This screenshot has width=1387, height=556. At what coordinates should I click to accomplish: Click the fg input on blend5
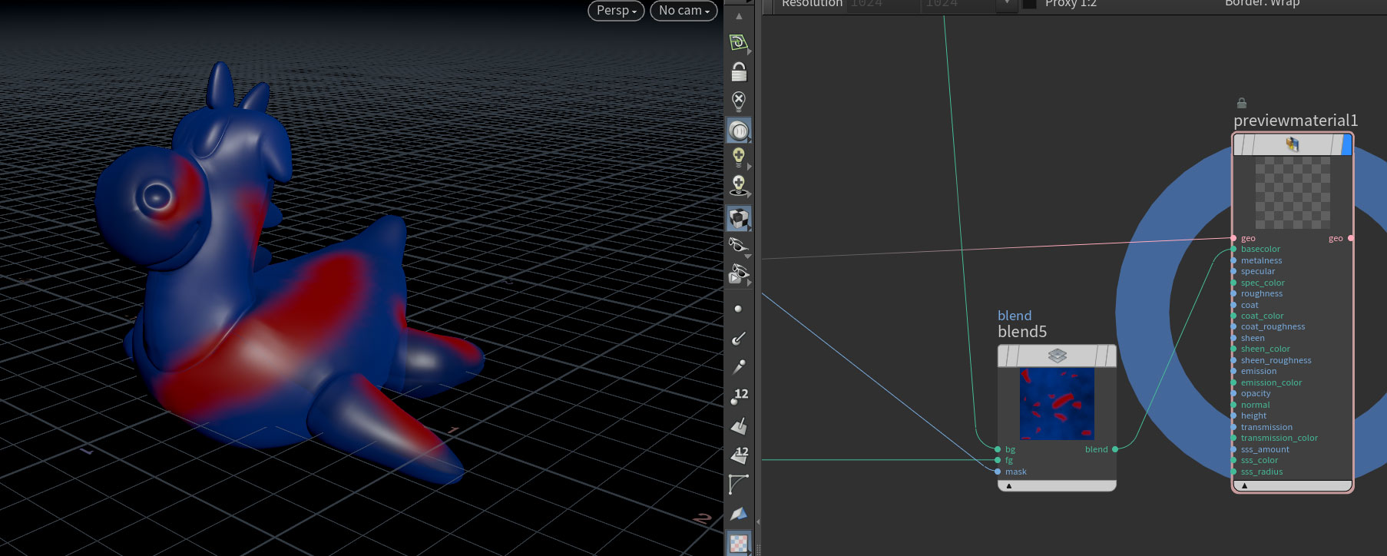point(998,460)
